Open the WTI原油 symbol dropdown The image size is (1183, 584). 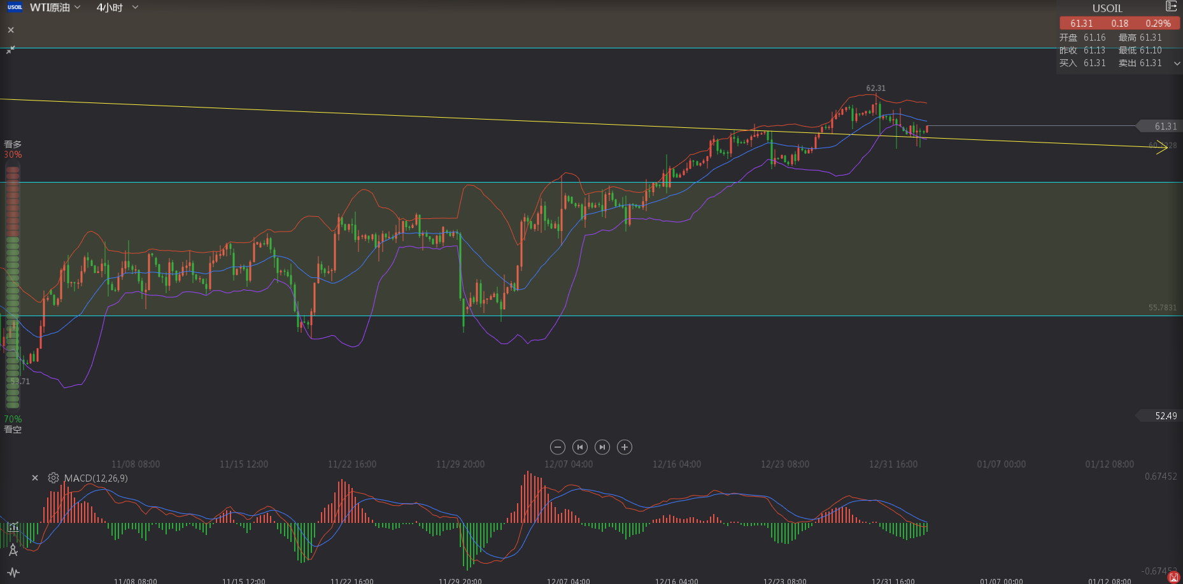pyautogui.click(x=77, y=8)
